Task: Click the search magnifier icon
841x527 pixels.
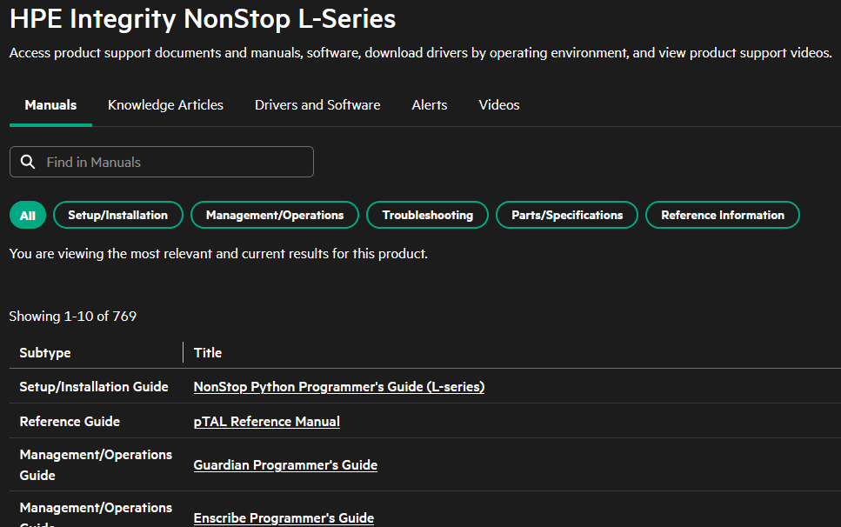Action: (28, 162)
